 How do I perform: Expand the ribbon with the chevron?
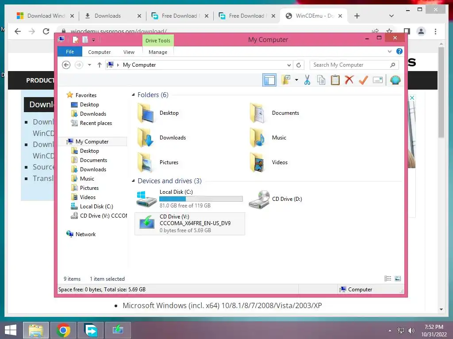pyautogui.click(x=389, y=52)
